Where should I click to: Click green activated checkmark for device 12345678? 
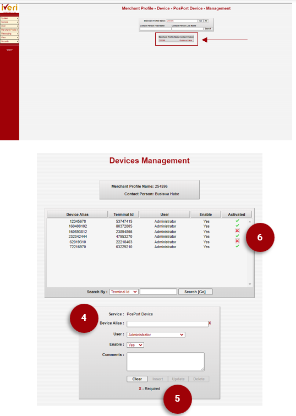pos(237,221)
